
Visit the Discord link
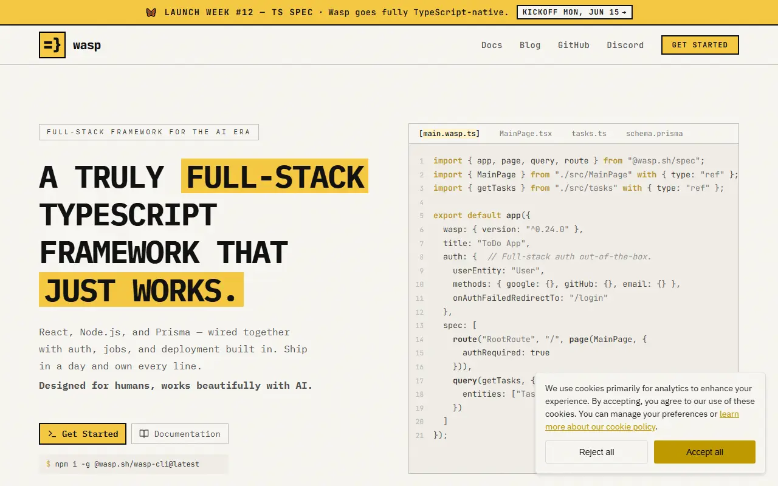click(625, 45)
